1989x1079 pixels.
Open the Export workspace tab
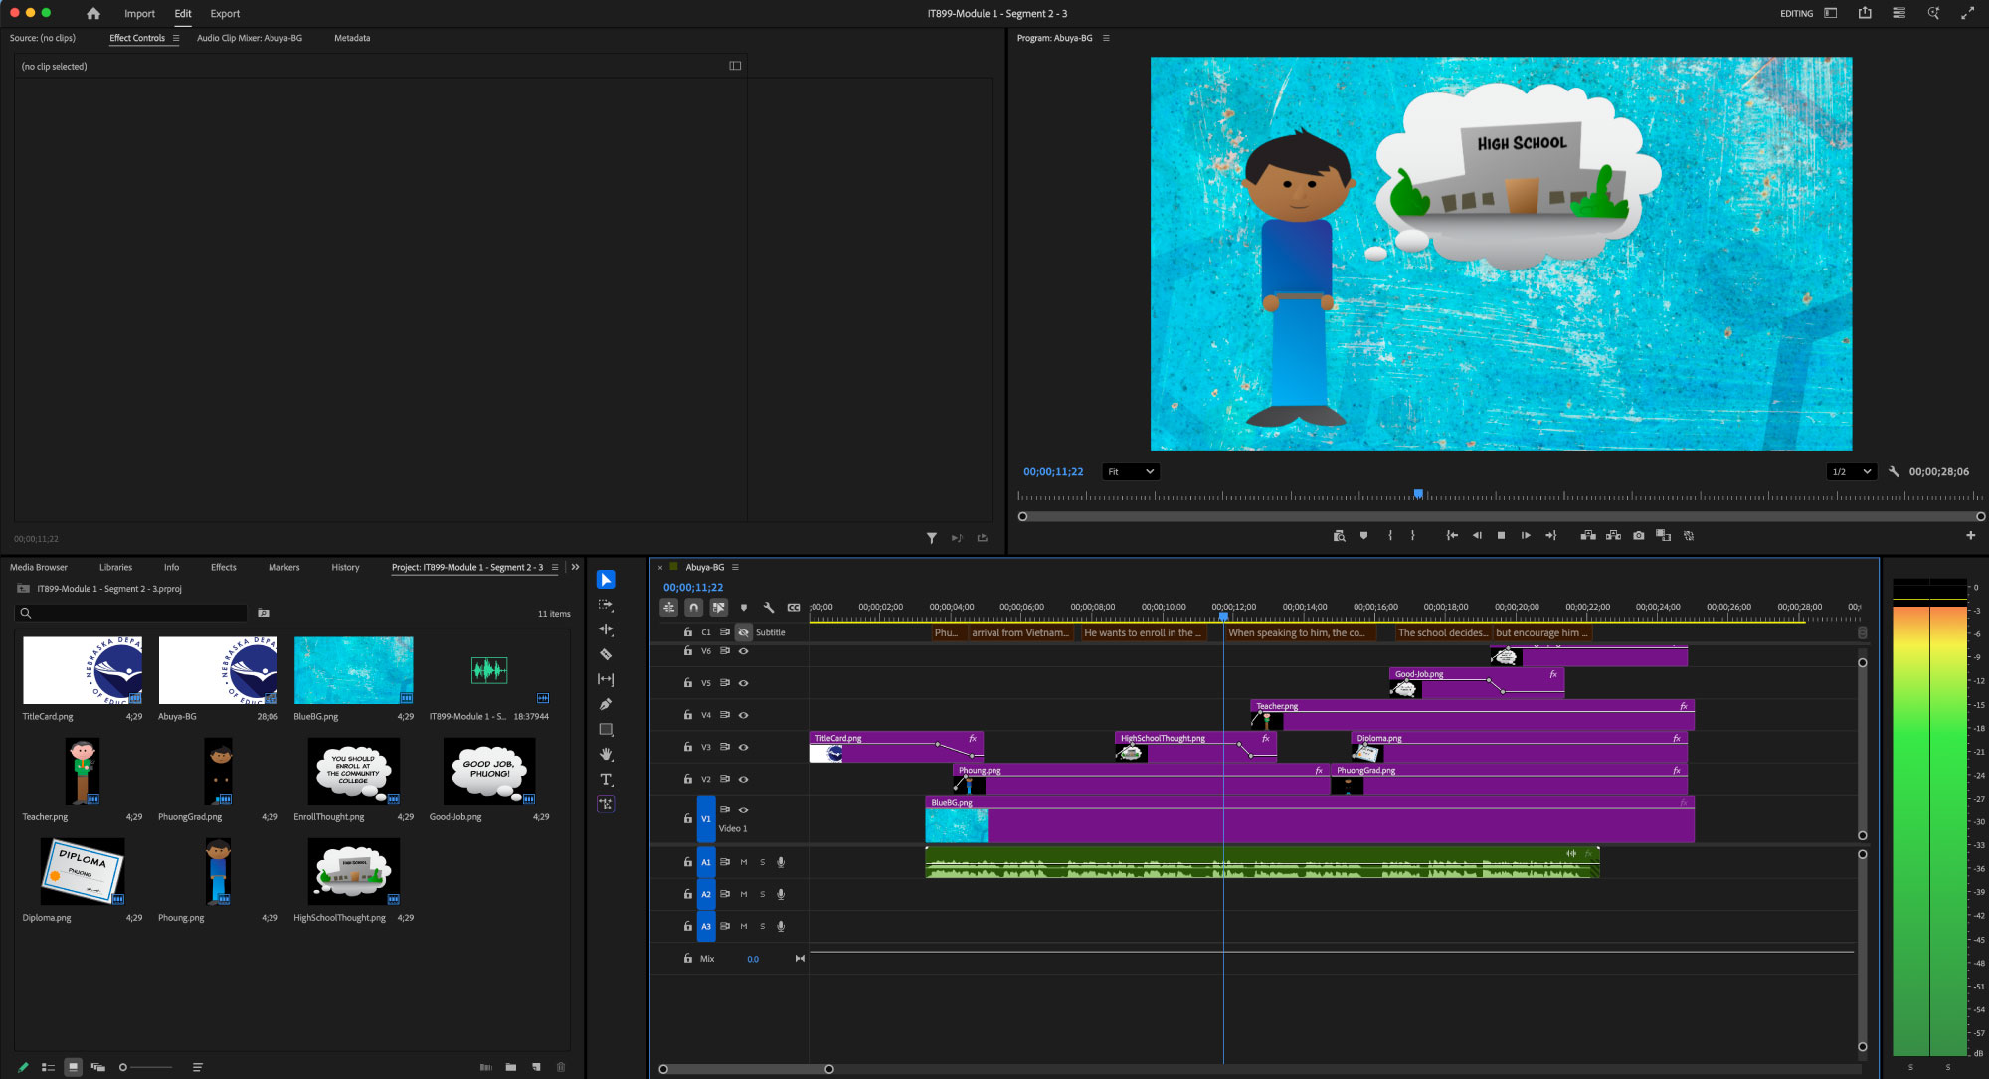(x=225, y=14)
